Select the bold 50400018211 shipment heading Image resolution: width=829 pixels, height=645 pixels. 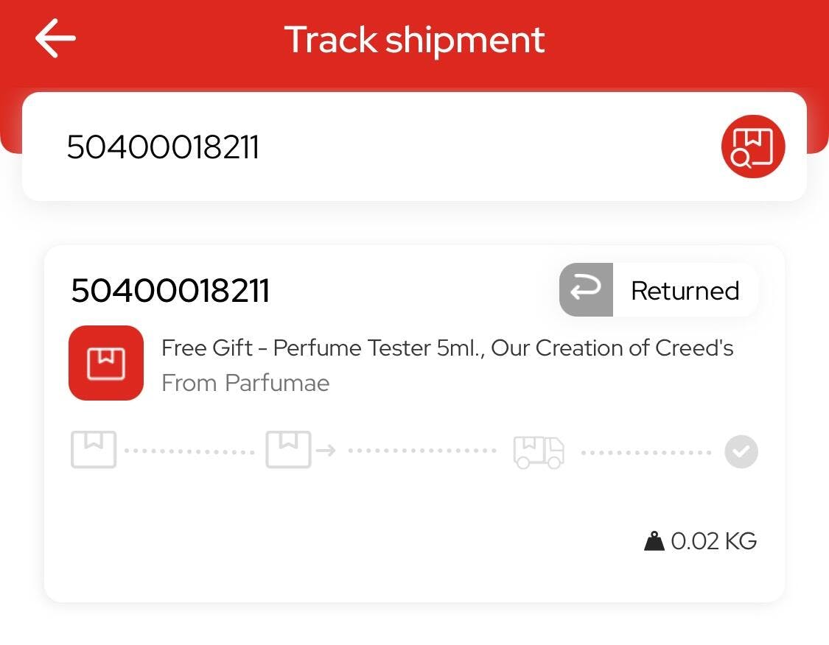coord(170,291)
